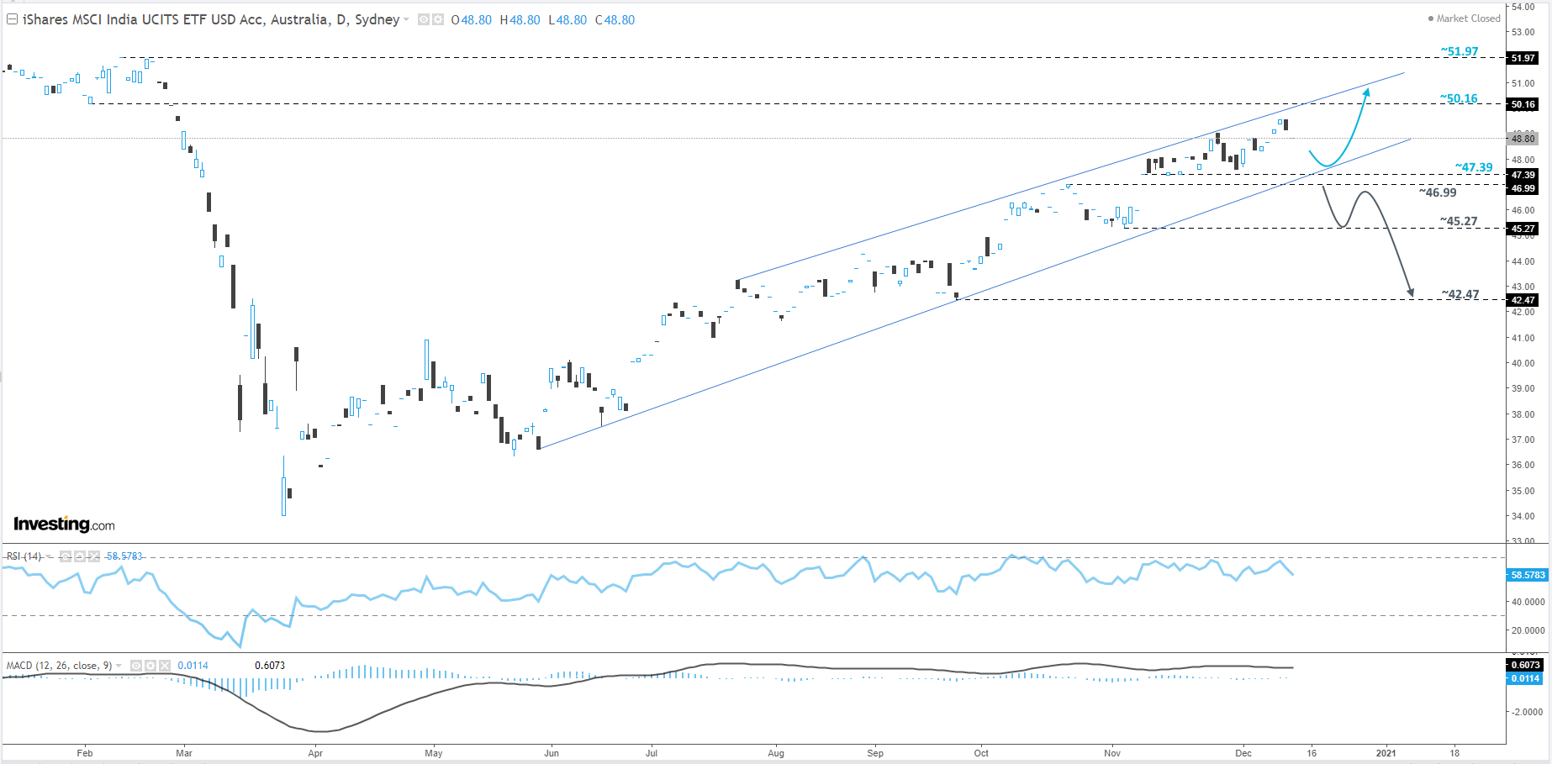Open the MACD indicator settings gear
Viewport: 1552px width, 764px height.
[150, 665]
